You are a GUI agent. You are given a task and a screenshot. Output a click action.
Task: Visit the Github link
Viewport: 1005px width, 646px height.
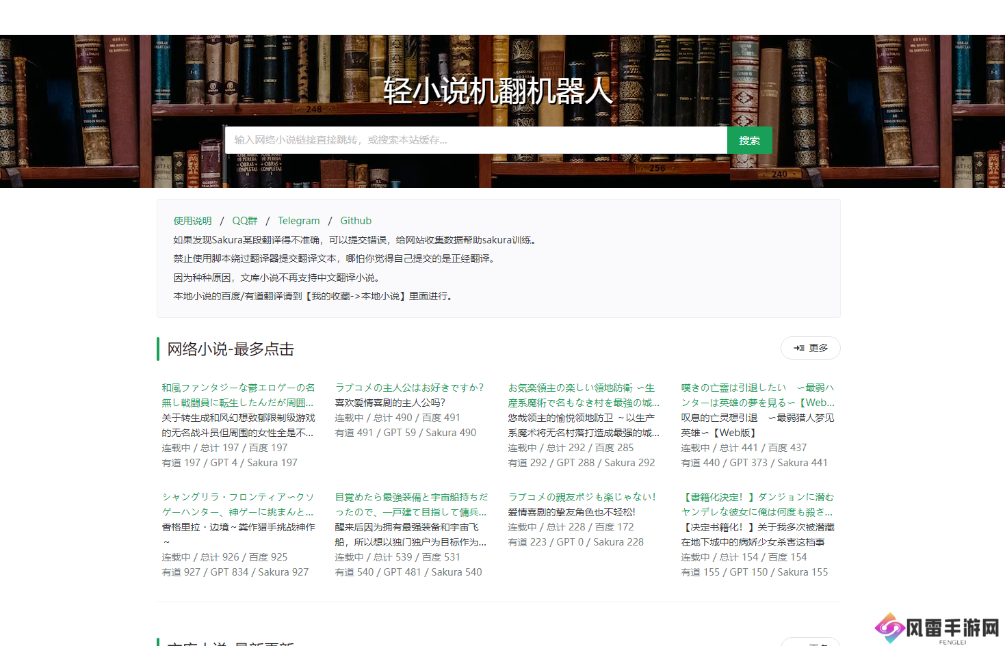coord(356,221)
